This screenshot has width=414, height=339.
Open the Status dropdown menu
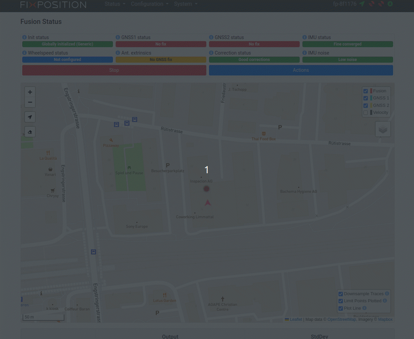click(115, 4)
